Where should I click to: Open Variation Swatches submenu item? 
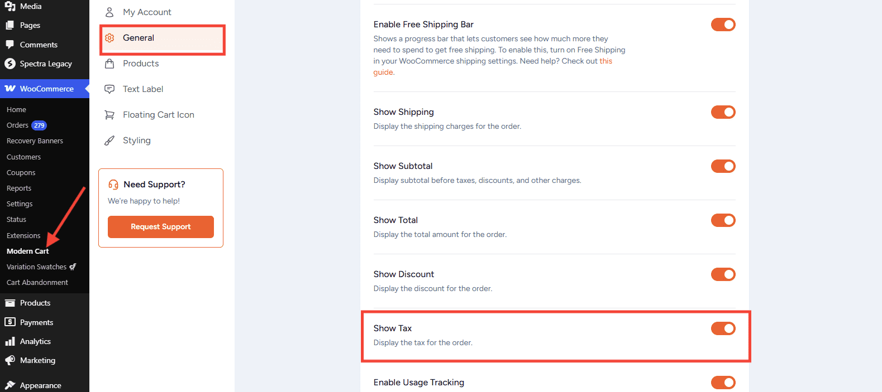coord(36,267)
